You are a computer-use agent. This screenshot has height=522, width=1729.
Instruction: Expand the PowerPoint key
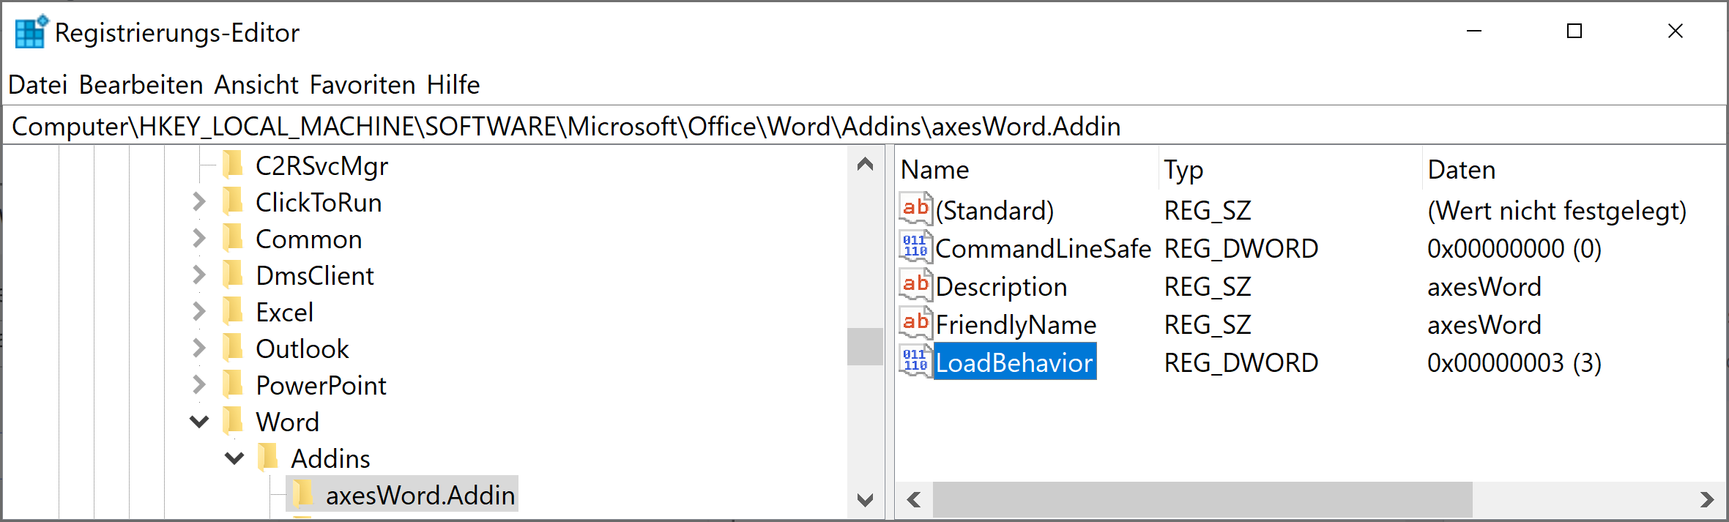198,385
